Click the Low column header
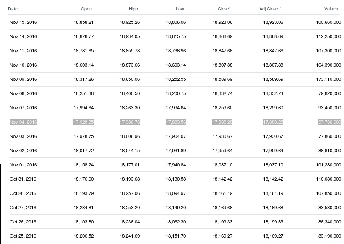Image resolution: width=344 pixels, height=244 pixels. pyautogui.click(x=180, y=9)
